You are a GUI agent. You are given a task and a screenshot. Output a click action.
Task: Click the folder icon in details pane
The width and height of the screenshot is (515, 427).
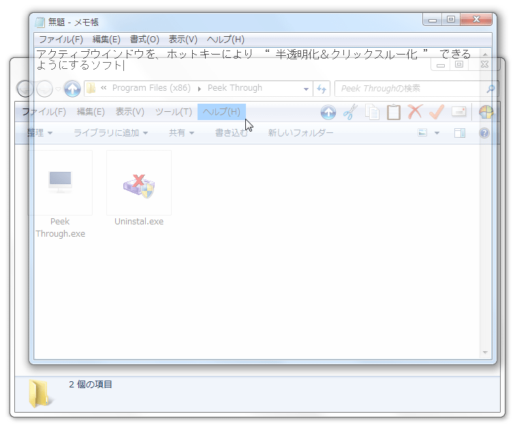pos(40,393)
